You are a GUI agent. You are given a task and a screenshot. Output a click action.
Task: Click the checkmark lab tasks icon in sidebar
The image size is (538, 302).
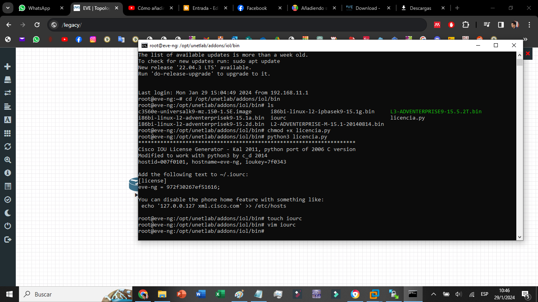7,199
